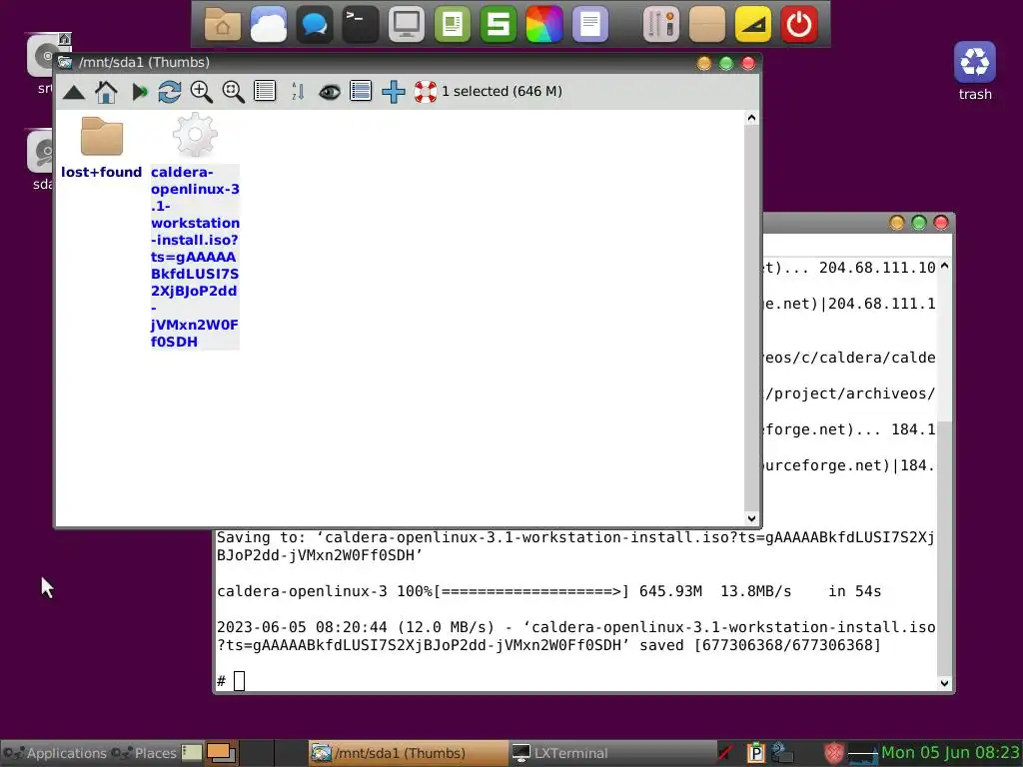This screenshot has height=767, width=1023.
Task: Open the Applications menu
Action: coord(55,753)
